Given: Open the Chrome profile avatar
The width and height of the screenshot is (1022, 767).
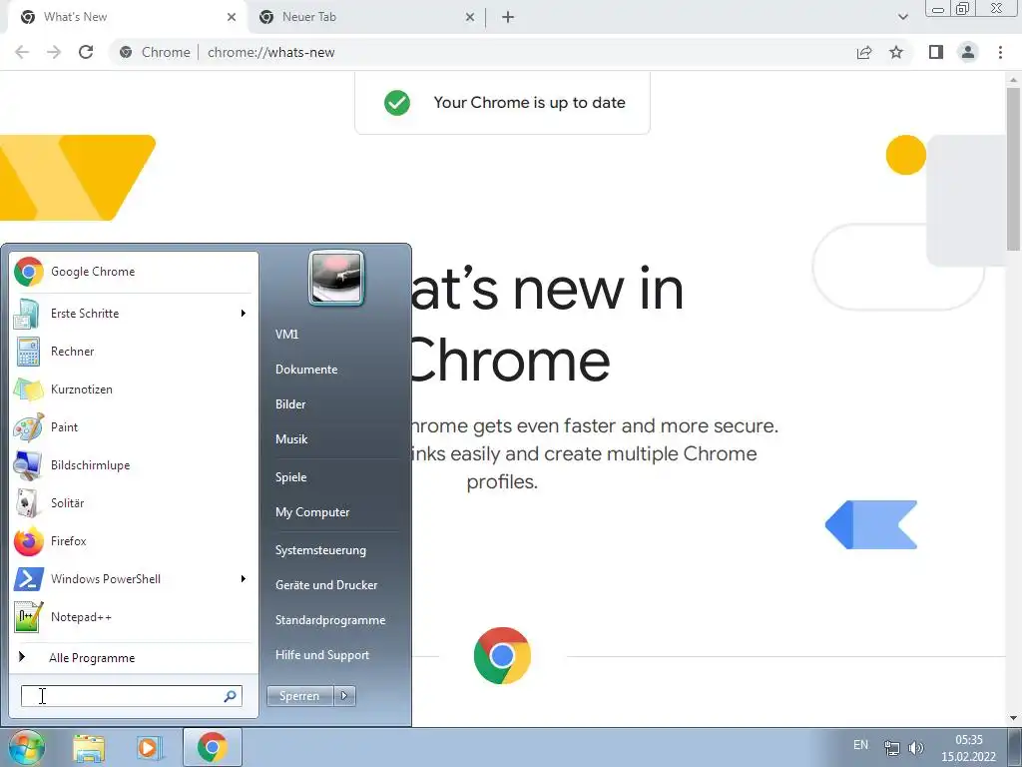Looking at the screenshot, I should [x=968, y=52].
